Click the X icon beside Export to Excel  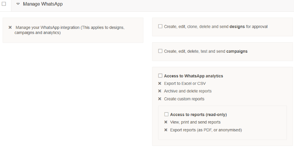(x=160, y=84)
